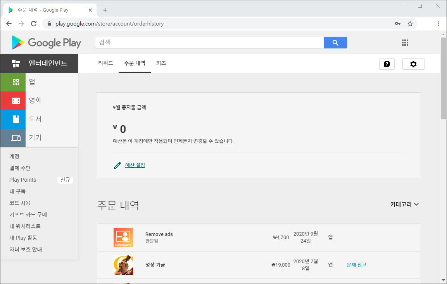Switch to the 리워드 tab

105,63
